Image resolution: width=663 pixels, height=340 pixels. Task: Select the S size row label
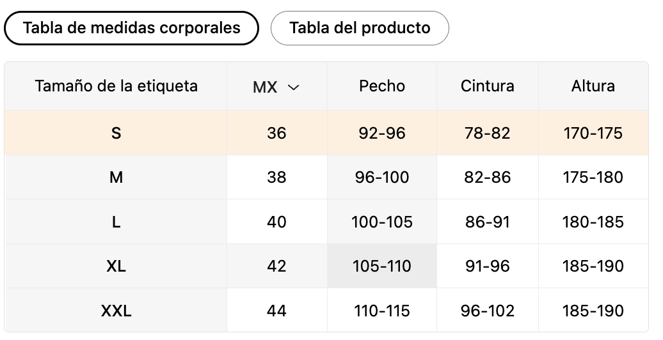tap(116, 133)
